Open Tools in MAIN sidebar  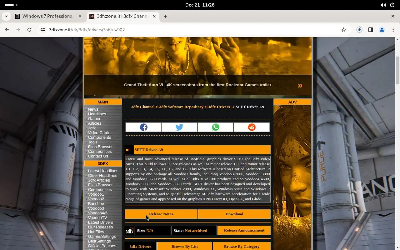[93, 142]
